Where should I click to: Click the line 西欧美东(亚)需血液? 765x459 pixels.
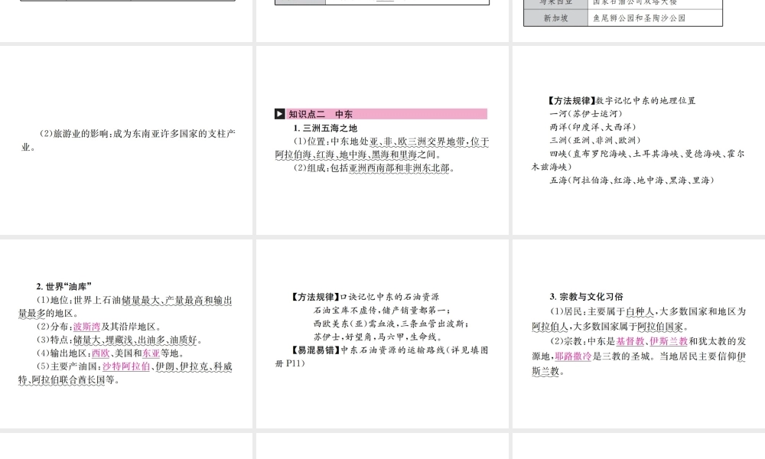click(x=391, y=324)
